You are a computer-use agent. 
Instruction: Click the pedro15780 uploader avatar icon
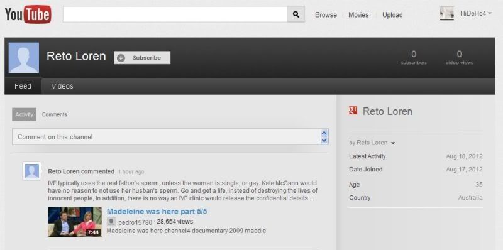[x=111, y=222]
